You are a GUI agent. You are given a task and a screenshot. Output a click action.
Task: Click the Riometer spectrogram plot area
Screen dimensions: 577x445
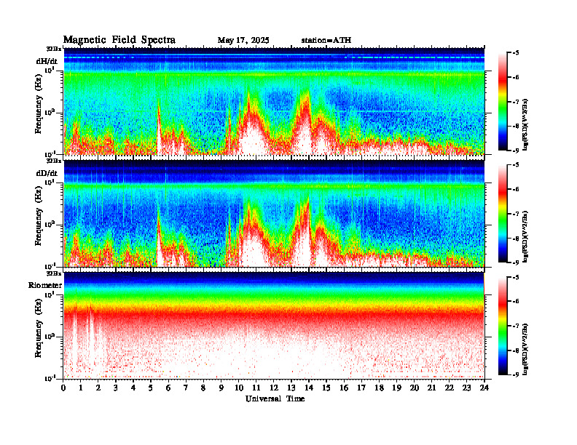[274, 325]
